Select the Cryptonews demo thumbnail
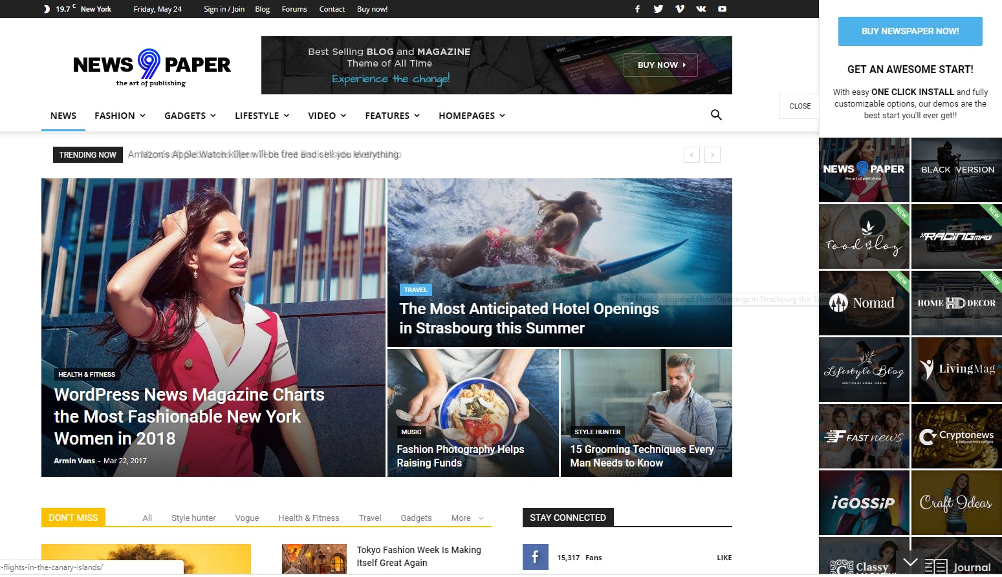Screen dimensions: 1002x577 [x=957, y=436]
